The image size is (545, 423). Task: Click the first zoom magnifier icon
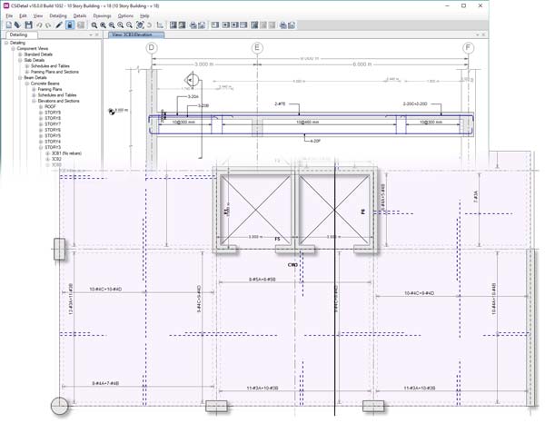coord(94,25)
